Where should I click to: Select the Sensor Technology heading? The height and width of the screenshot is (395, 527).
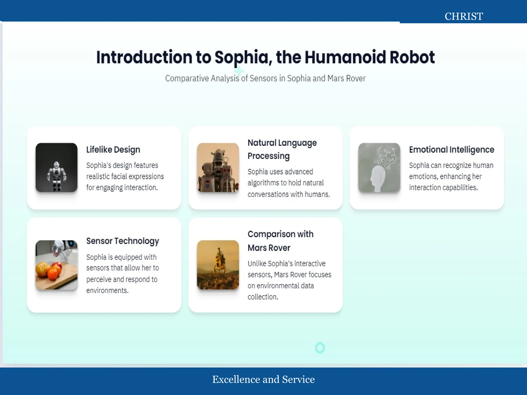[122, 241]
